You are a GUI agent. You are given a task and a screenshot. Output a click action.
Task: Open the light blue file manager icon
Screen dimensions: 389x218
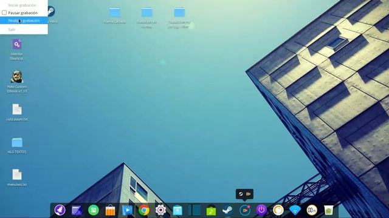tap(177, 210)
